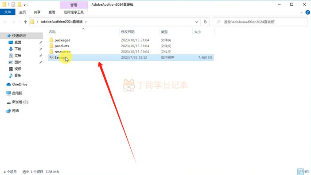Select the packages folder

pos(62,40)
